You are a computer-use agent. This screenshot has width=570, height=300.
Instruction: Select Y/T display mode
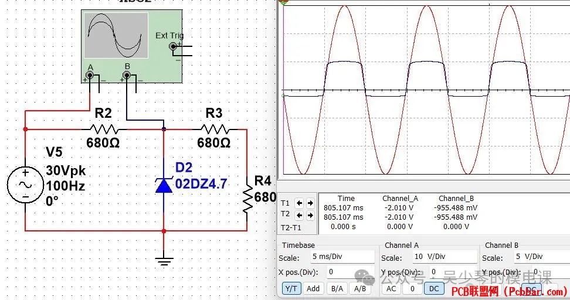point(291,289)
